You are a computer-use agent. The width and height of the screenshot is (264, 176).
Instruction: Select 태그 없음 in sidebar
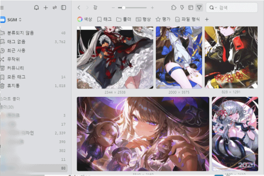pyautogui.click(x=16, y=42)
